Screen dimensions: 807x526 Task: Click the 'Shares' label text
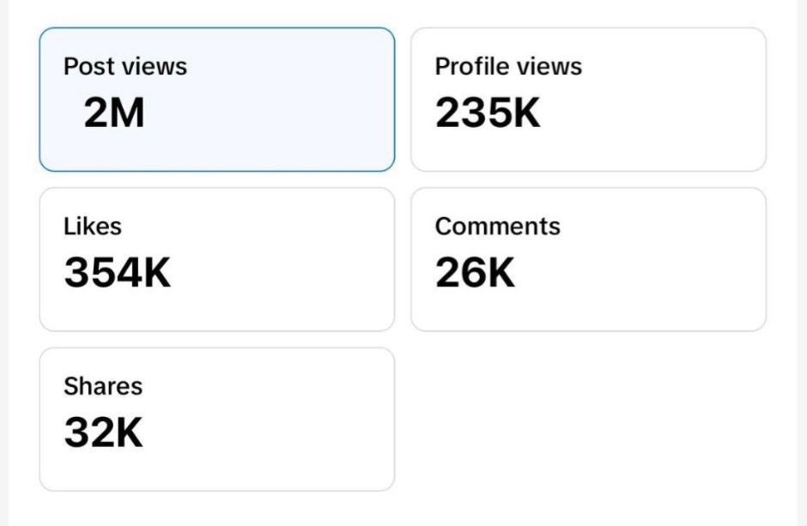pos(103,386)
